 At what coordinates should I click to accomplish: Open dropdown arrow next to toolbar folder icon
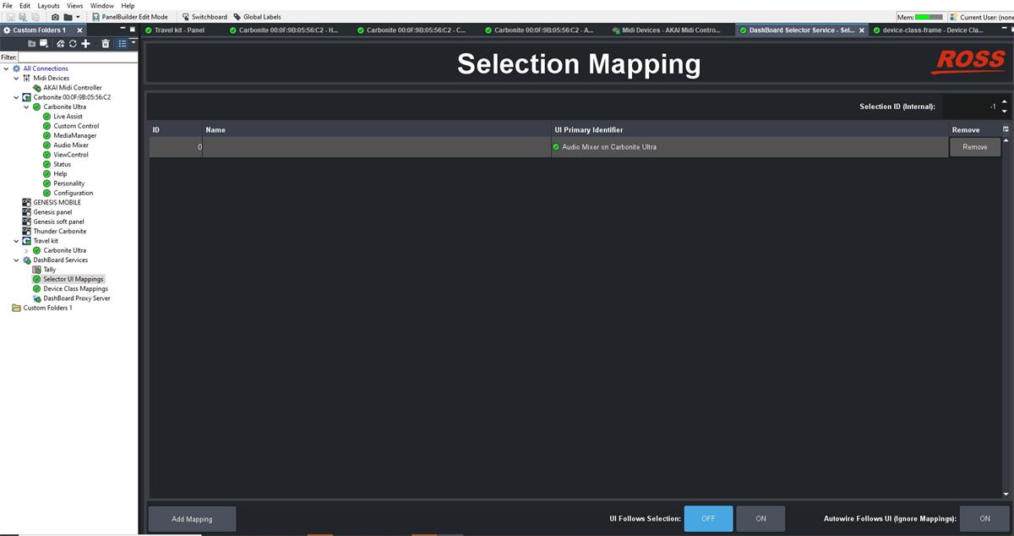(78, 17)
